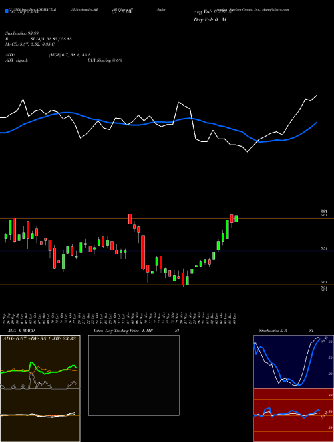Open the blue-background Stochastics chart

tap(293, 362)
